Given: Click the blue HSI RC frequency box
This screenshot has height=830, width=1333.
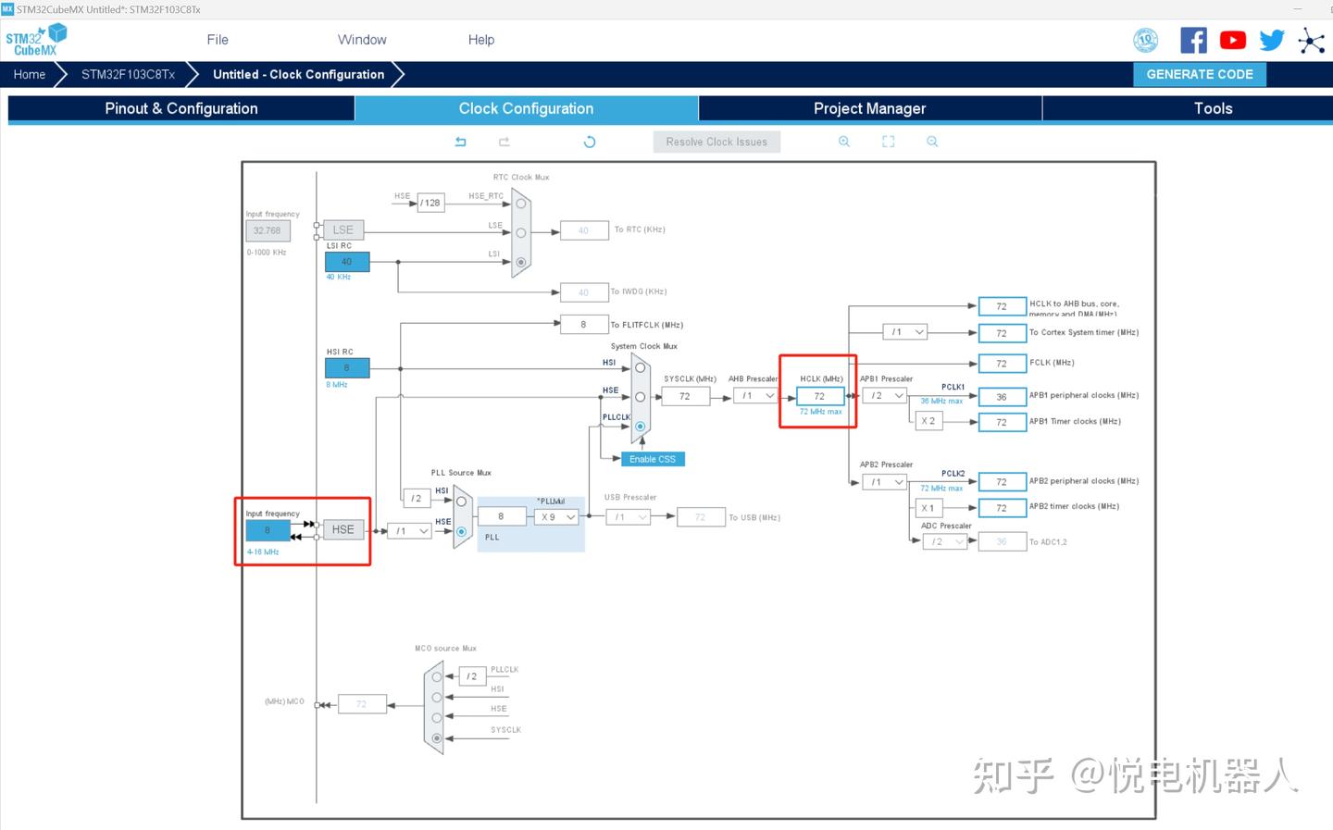Looking at the screenshot, I should (x=346, y=367).
